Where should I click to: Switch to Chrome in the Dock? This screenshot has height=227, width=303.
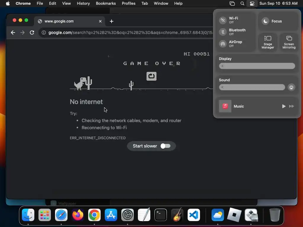tap(94, 215)
